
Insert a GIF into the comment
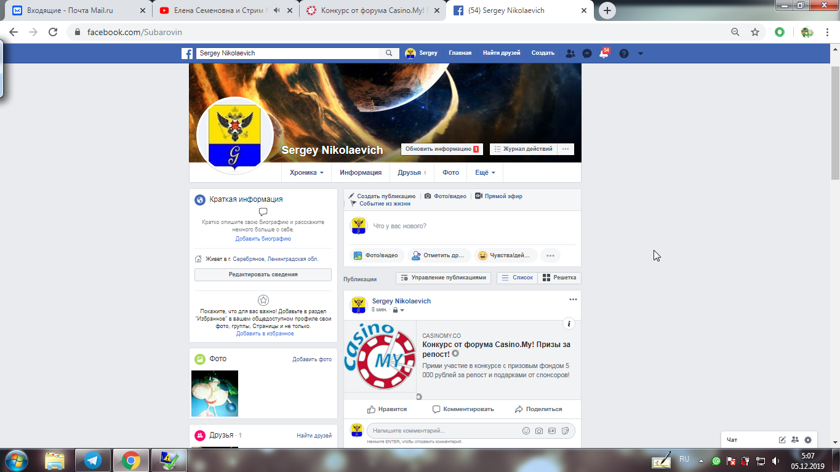tap(552, 431)
